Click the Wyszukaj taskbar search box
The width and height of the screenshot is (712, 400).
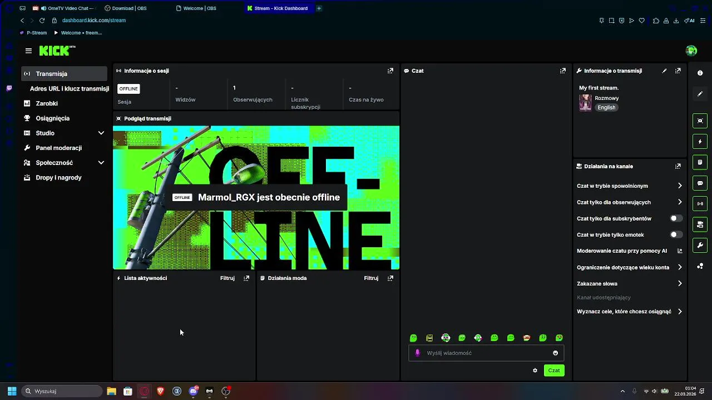[62, 391]
